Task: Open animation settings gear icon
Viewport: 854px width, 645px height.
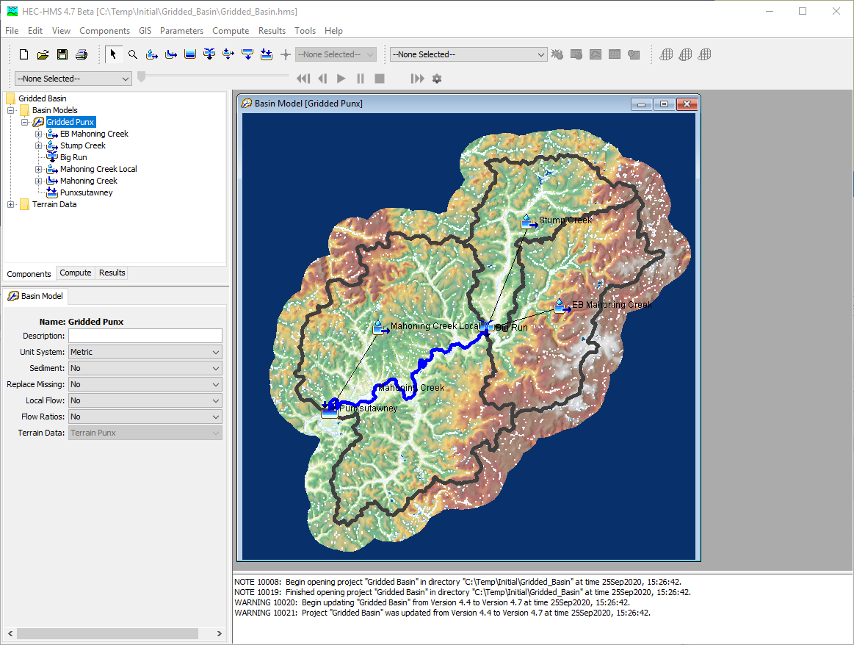Action: coord(437,79)
